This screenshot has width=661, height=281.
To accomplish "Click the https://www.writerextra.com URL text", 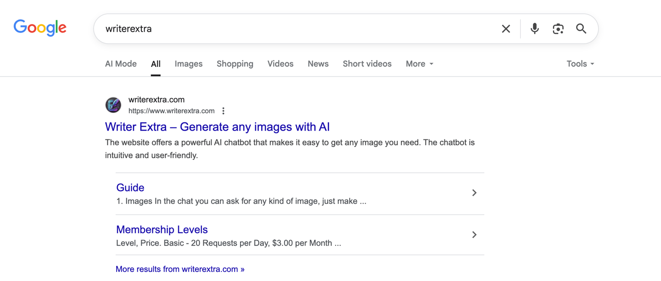I will [172, 111].
